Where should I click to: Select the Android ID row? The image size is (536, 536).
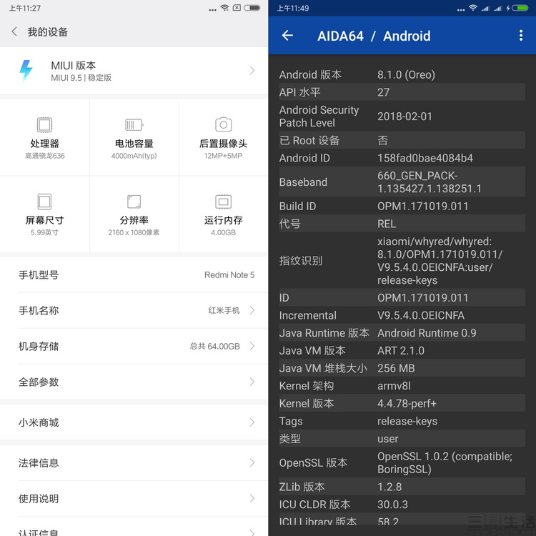pos(402,158)
